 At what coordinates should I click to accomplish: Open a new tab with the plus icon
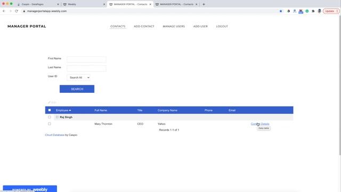click(204, 4)
